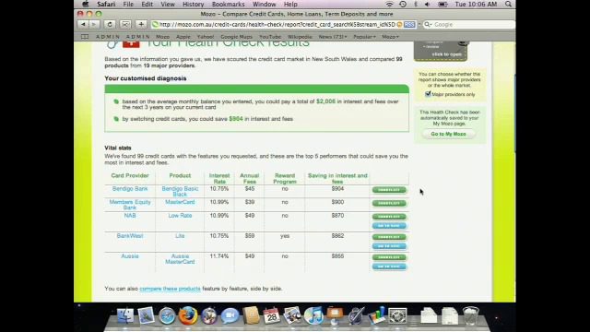
Task: Open the NAB provider link
Action: pyautogui.click(x=130, y=216)
